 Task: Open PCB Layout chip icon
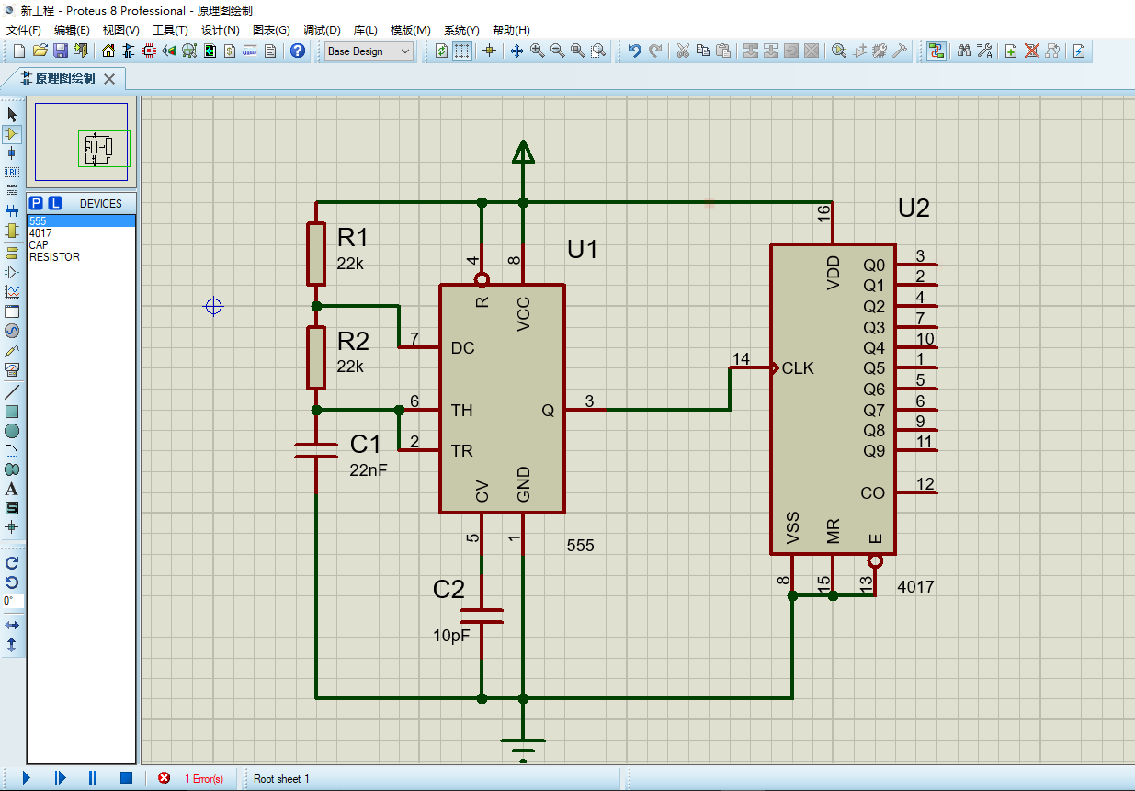click(x=149, y=51)
